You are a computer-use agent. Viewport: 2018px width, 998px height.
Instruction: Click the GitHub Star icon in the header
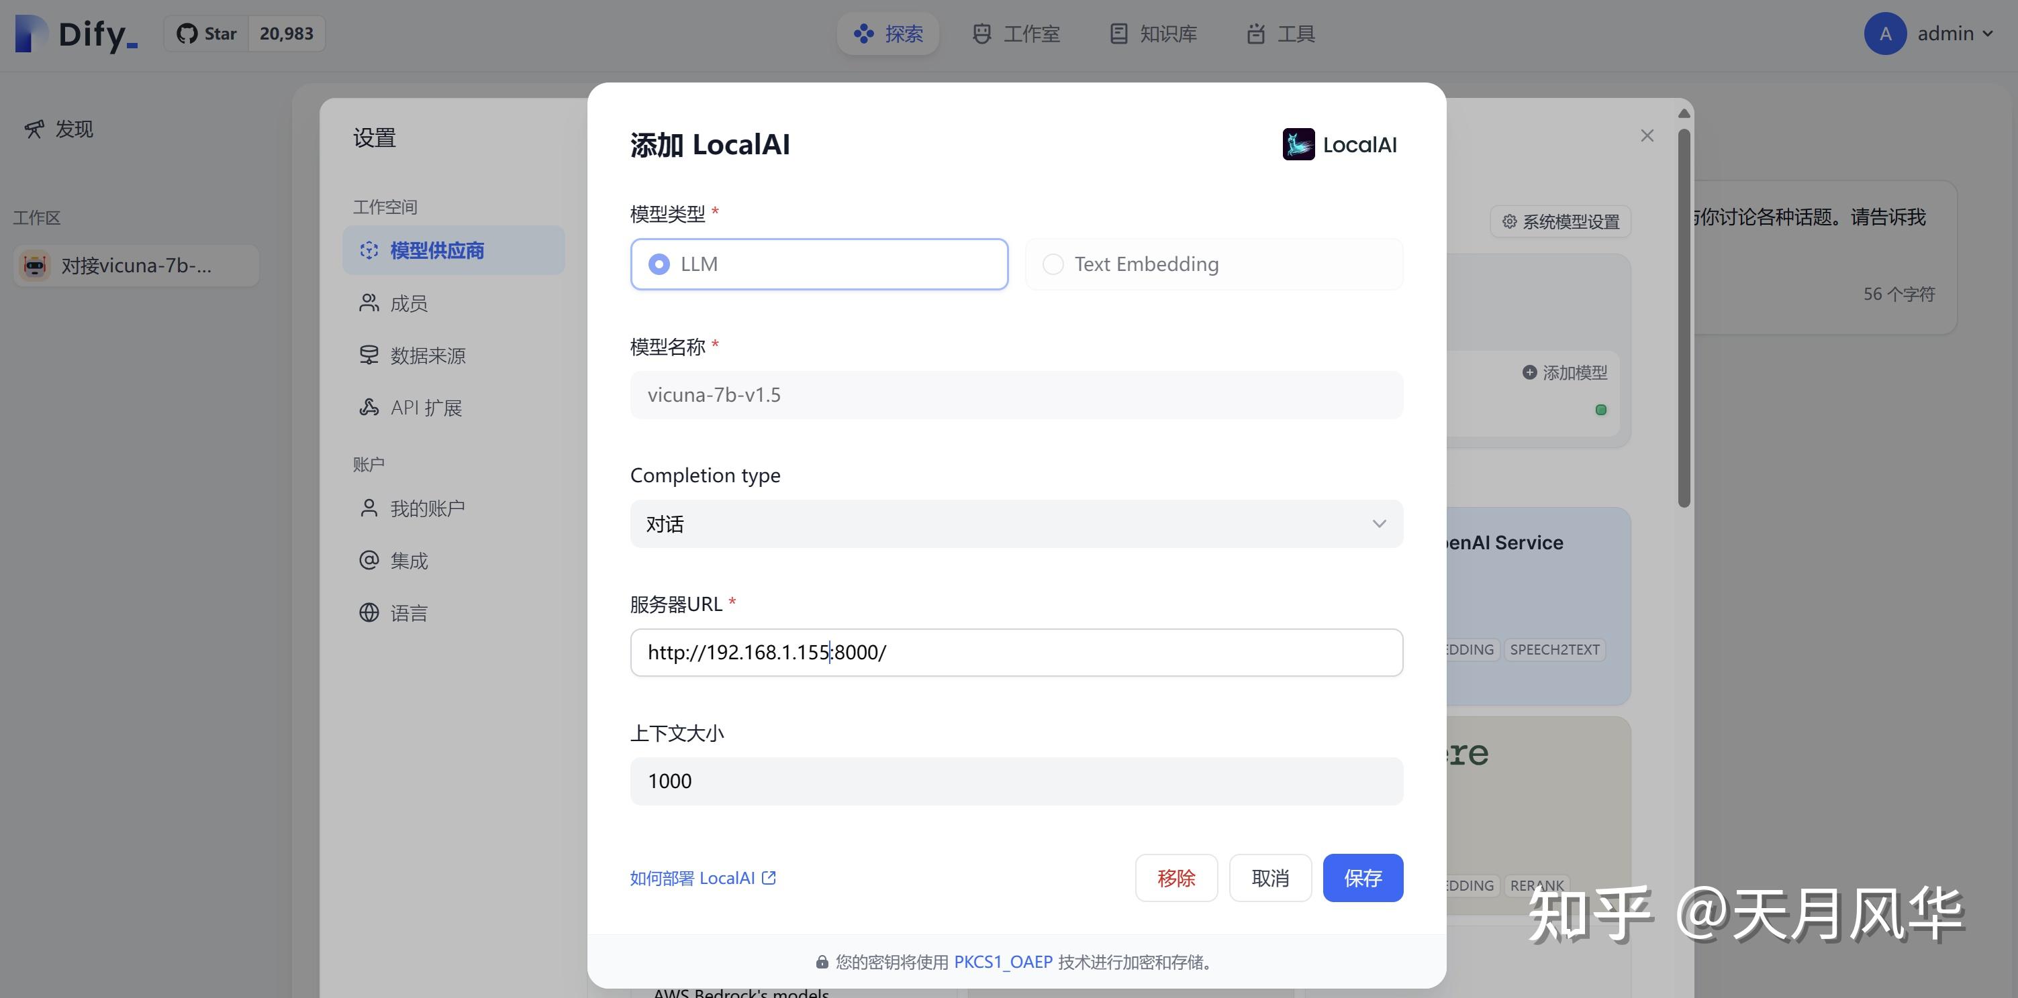click(x=187, y=33)
